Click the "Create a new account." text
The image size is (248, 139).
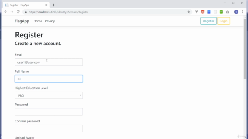pyautogui.click(x=38, y=44)
